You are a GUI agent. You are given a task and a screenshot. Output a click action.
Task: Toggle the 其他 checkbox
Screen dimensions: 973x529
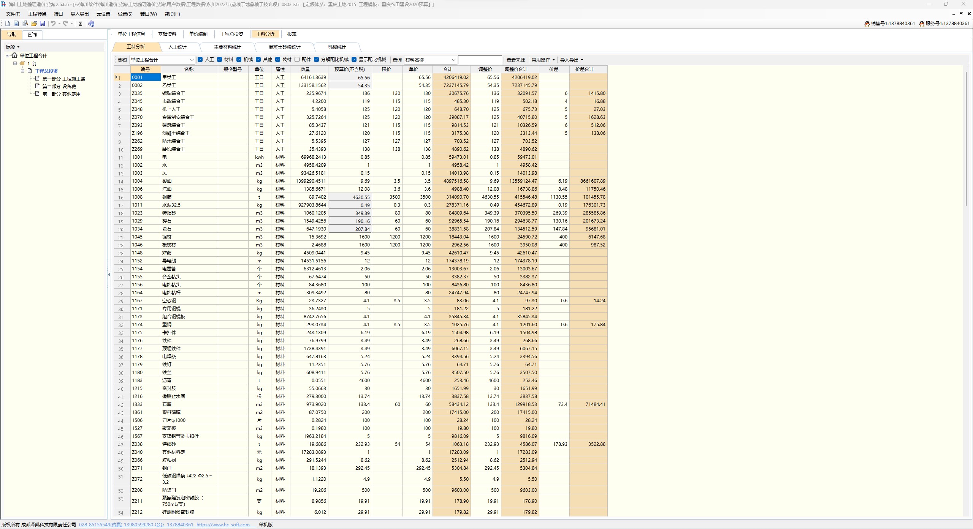[x=258, y=60]
